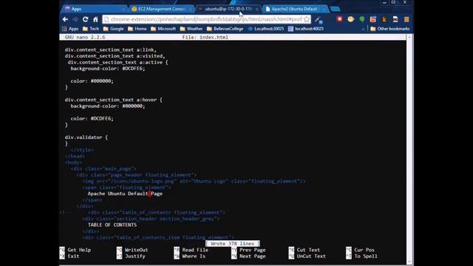
Task: Open the Localhost:30025 bookmark
Action: click(x=266, y=29)
